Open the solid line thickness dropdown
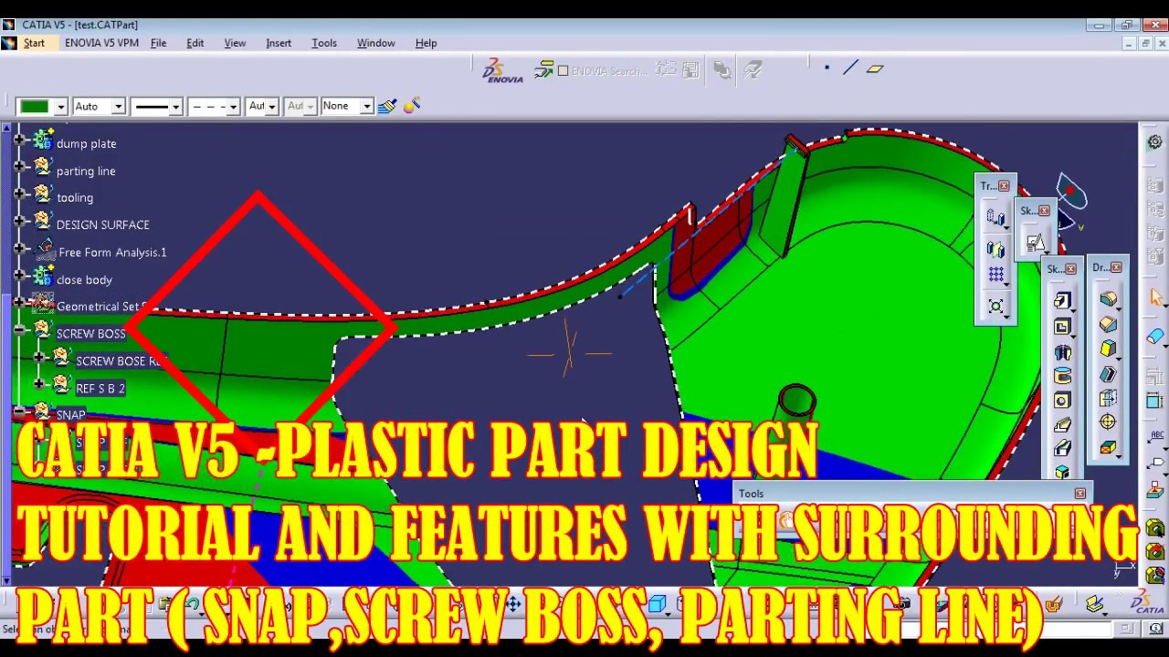The height and width of the screenshot is (657, 1169). click(175, 107)
